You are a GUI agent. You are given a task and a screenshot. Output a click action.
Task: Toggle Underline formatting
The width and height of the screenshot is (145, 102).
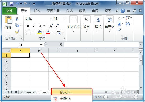pyautogui.click(x=40, y=26)
